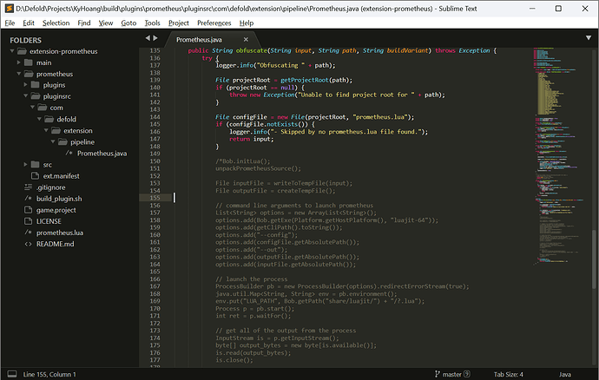
Task: Place cursor on logger.info Obfuscating line
Action: (x=275, y=65)
